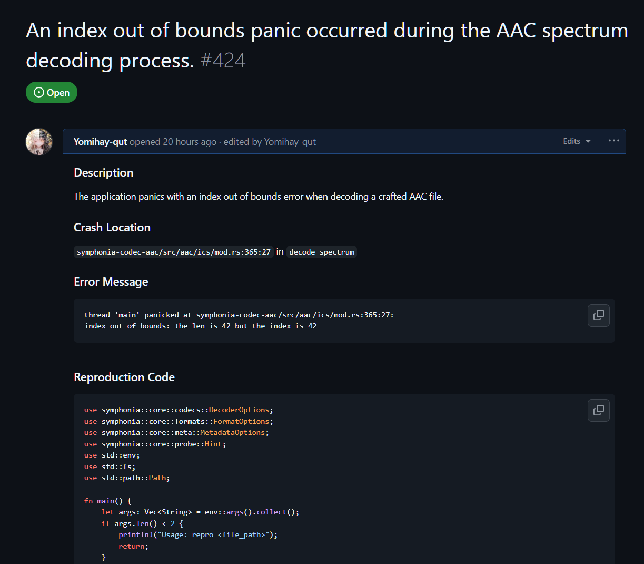Click the circle icon in Open badge
This screenshot has height=564, width=644.
point(39,93)
